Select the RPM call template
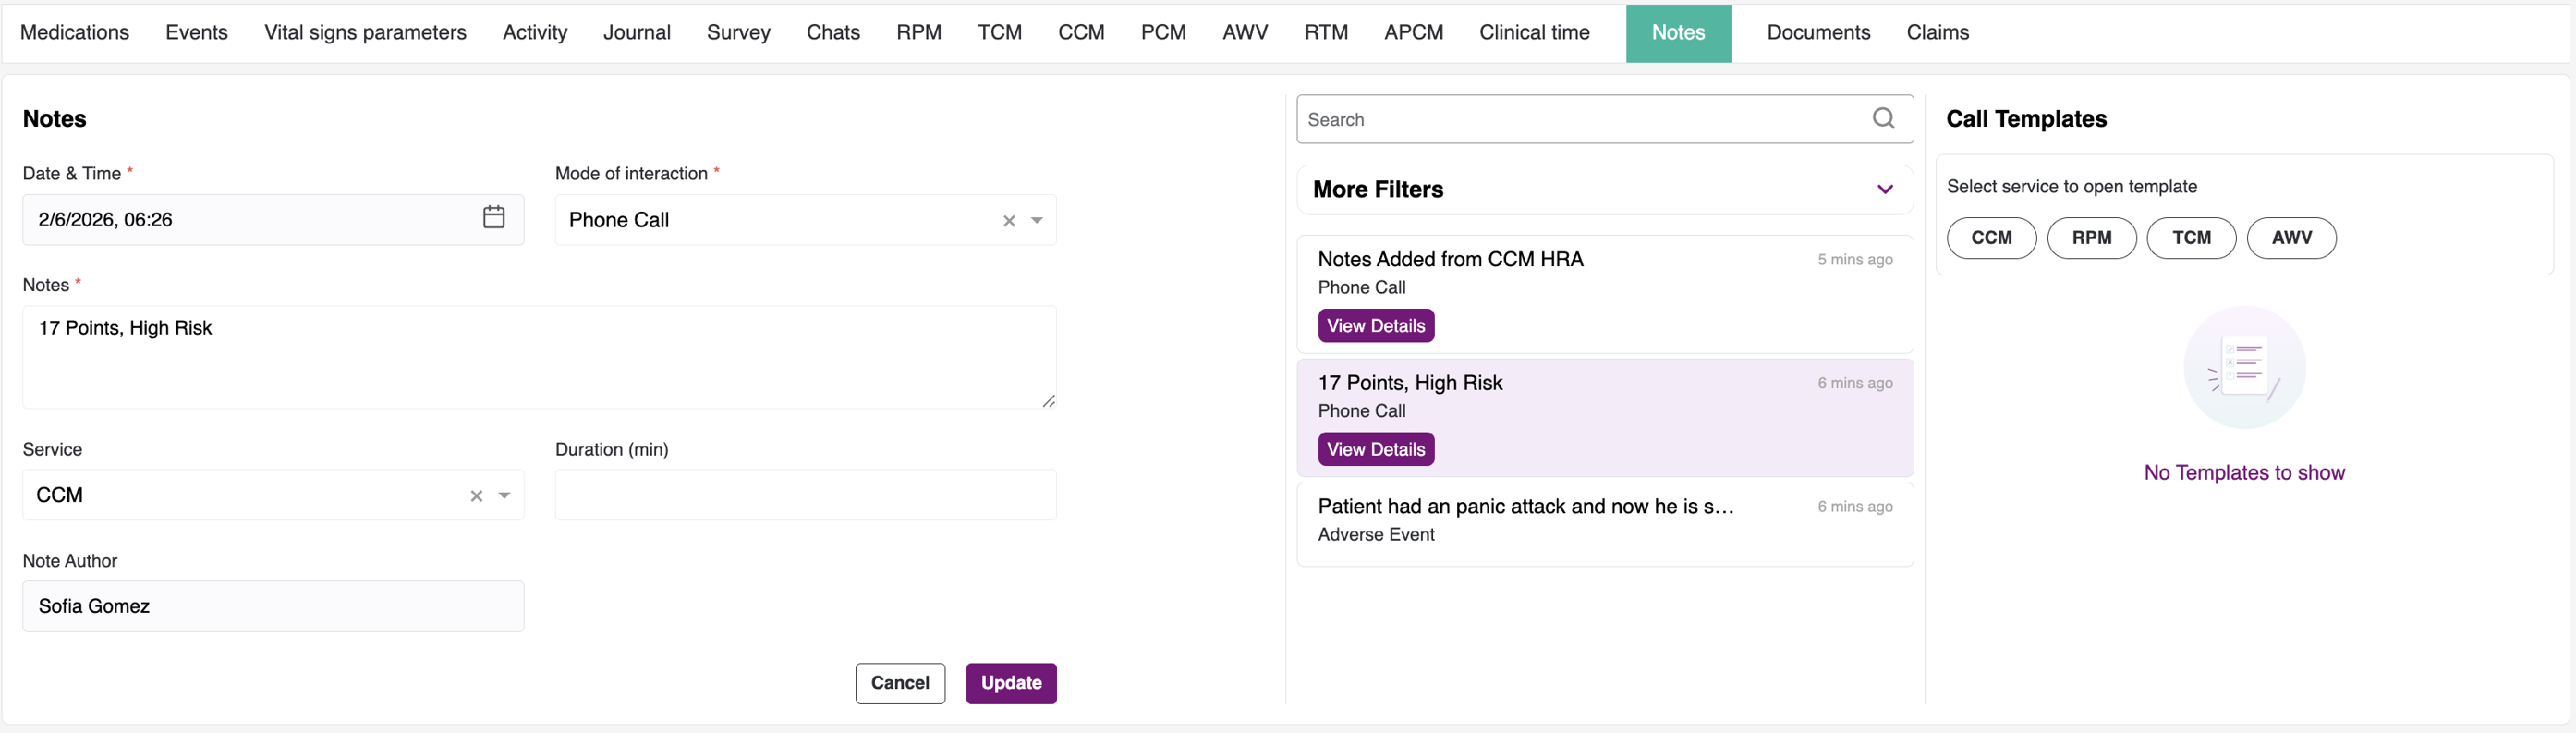The height and width of the screenshot is (733, 2576). click(x=2090, y=238)
